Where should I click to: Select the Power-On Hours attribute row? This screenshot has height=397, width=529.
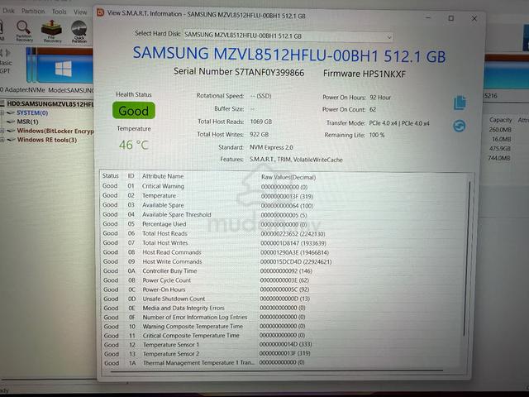(x=284, y=289)
